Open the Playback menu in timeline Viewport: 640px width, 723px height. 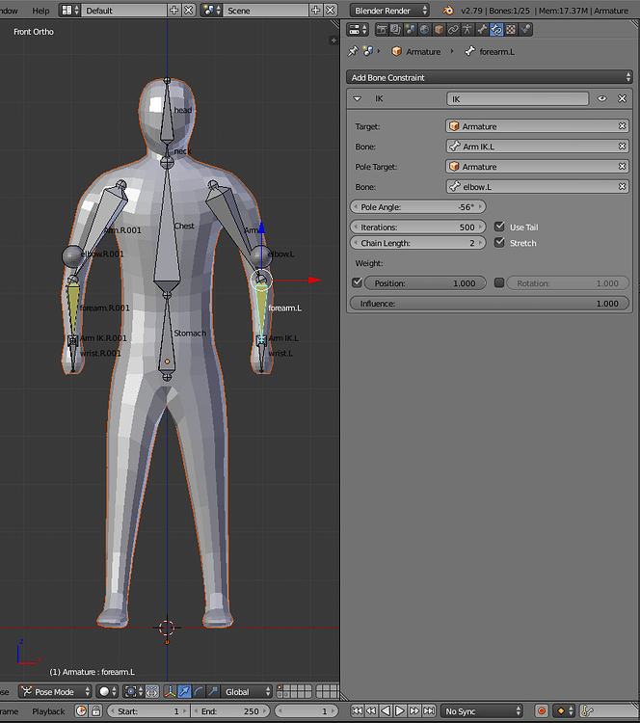pos(48,711)
